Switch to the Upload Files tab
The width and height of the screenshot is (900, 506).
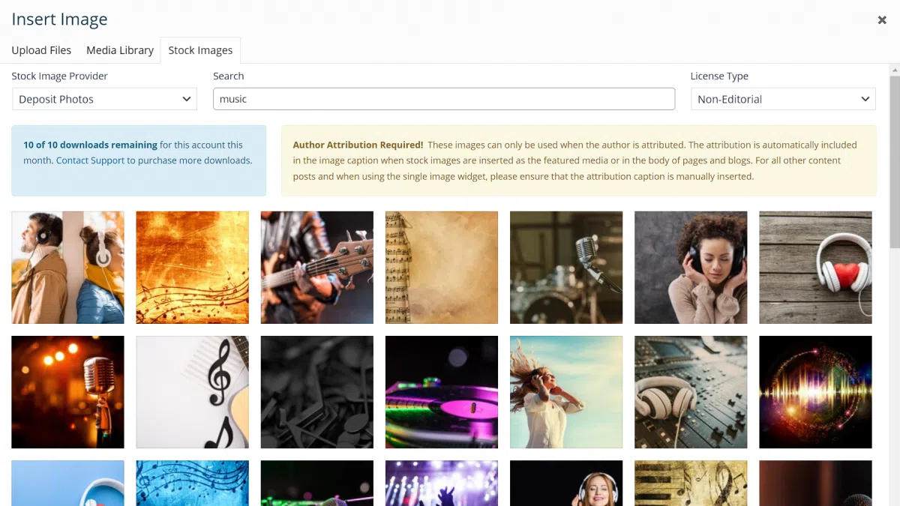tap(41, 50)
